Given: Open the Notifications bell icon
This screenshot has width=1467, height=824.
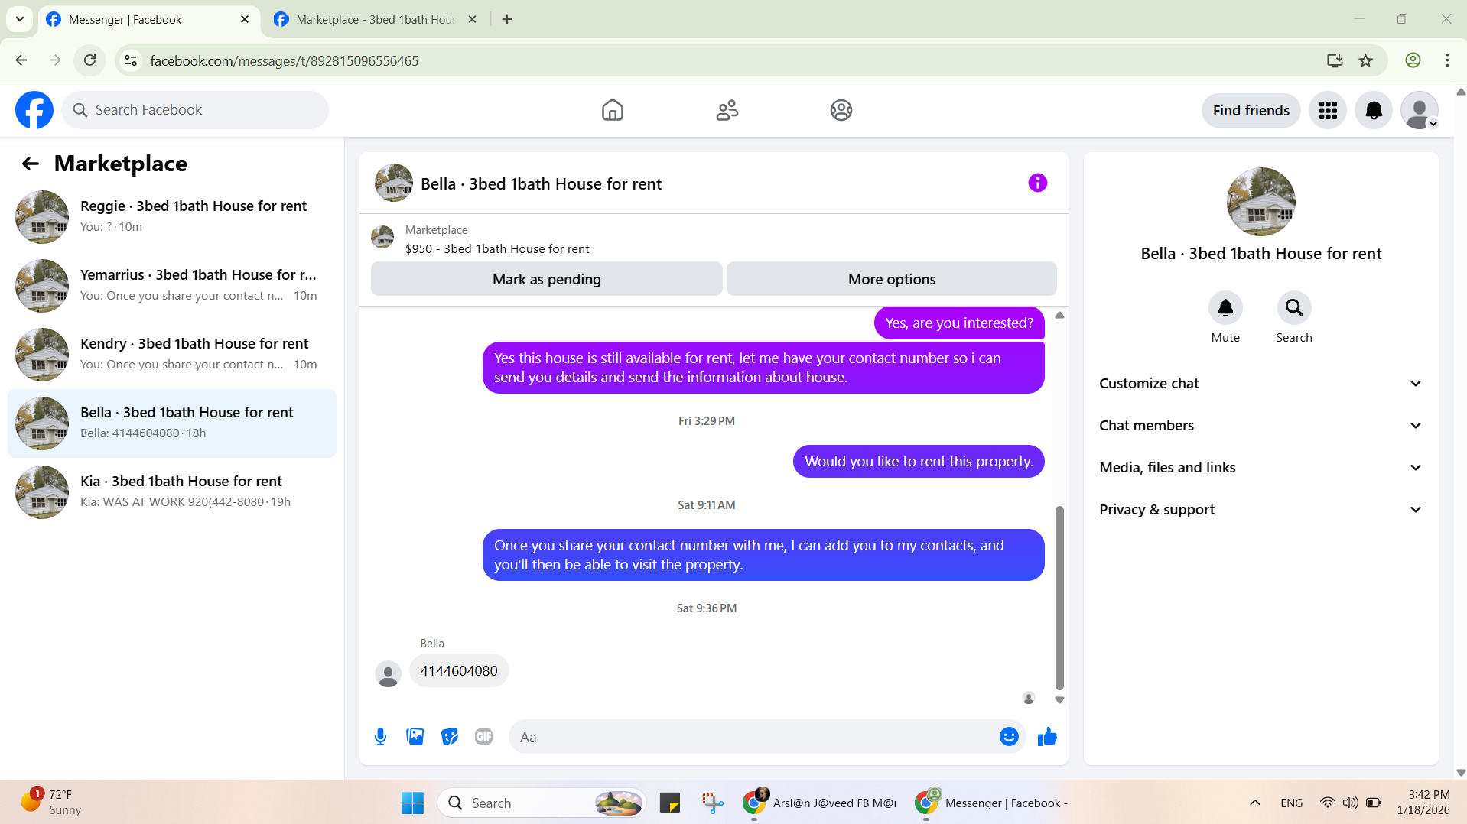Looking at the screenshot, I should [1374, 110].
